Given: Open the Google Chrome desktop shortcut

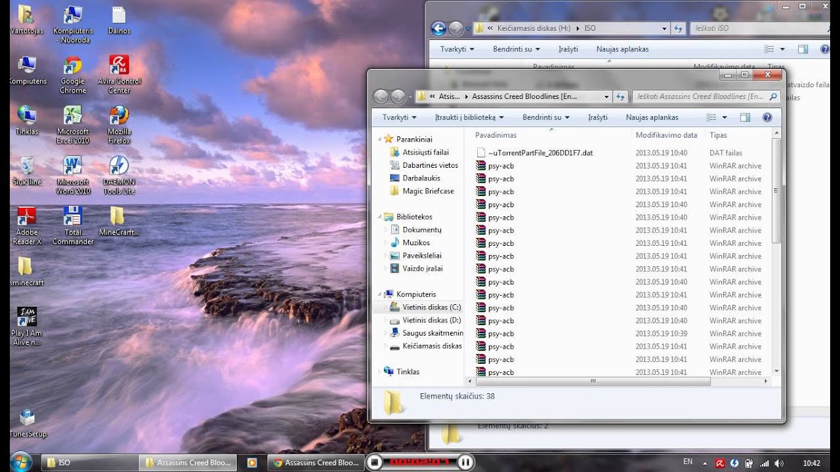Looking at the screenshot, I should (x=73, y=74).
